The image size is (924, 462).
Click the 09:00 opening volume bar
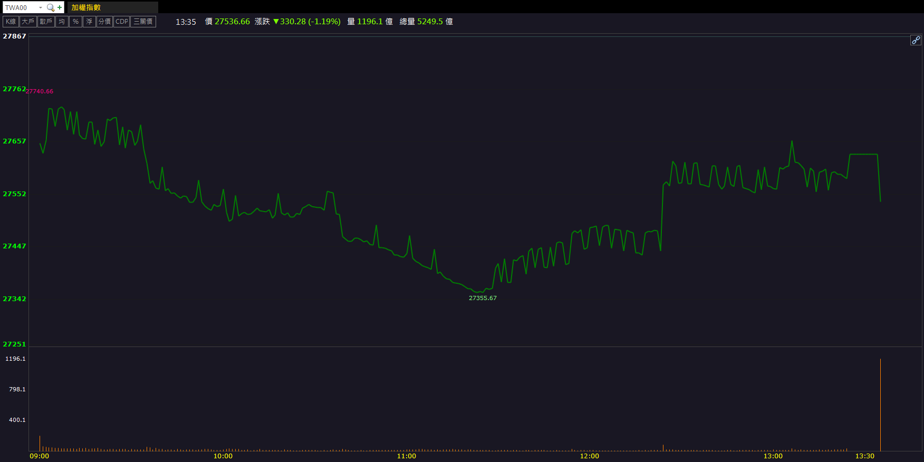pyautogui.click(x=40, y=444)
